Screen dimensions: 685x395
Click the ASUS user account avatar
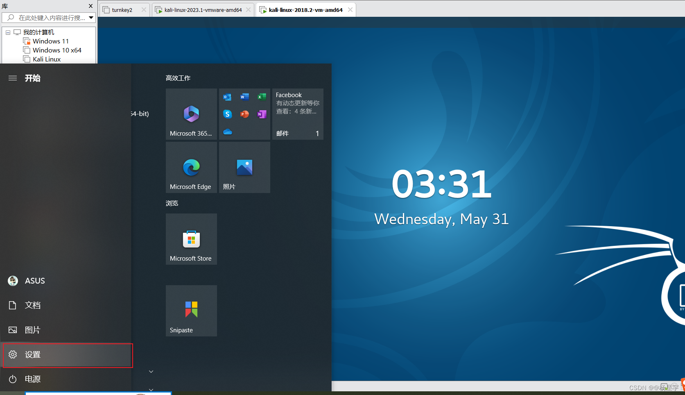coord(13,281)
